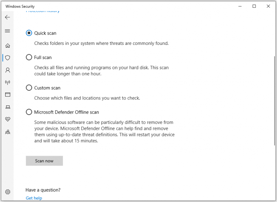
Task: Open the Protection history link
Action: [x=43, y=11]
